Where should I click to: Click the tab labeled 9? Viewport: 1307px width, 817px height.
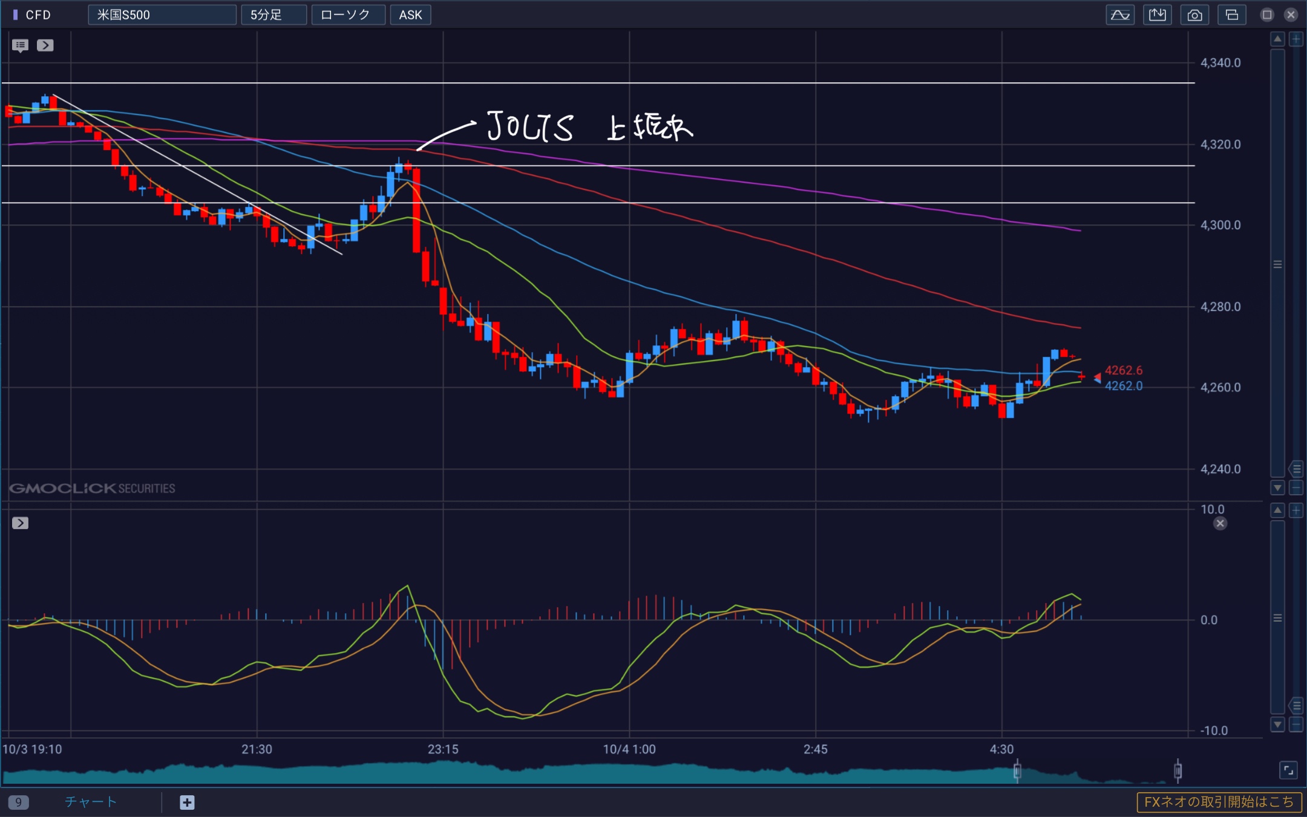click(18, 802)
